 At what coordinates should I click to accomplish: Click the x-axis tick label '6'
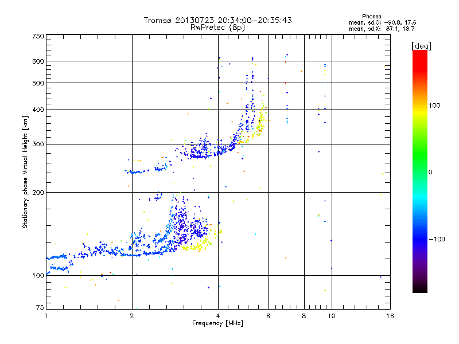coord(268,316)
